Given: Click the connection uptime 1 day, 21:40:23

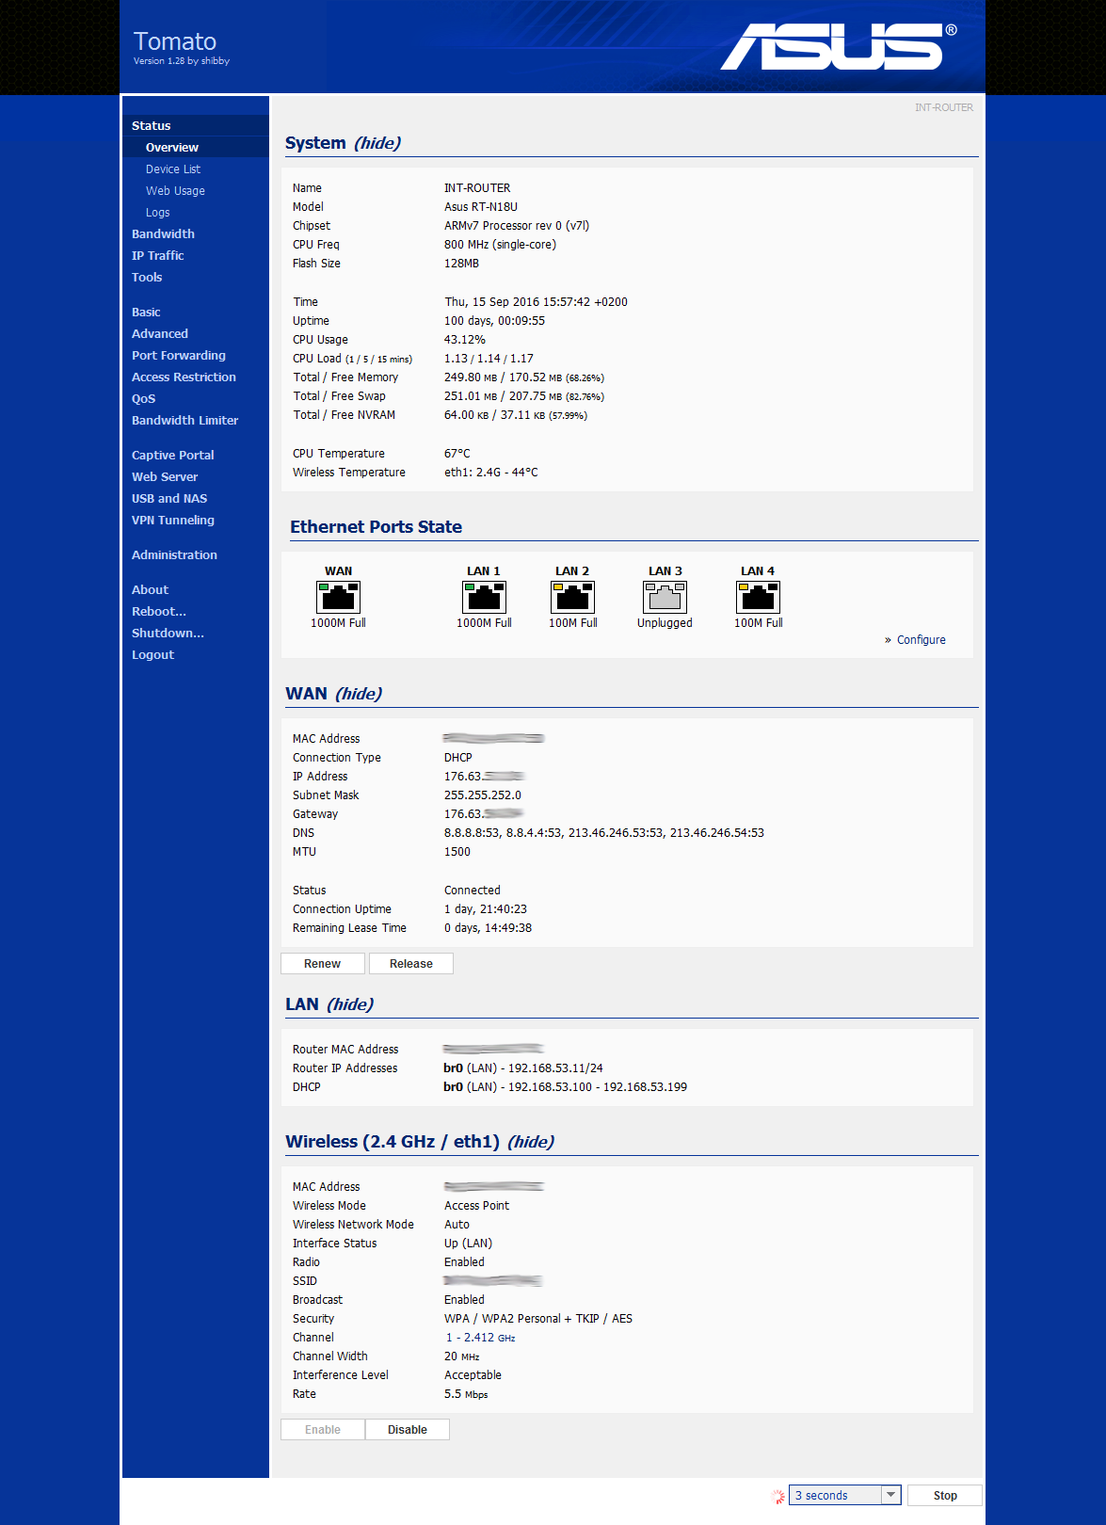Looking at the screenshot, I should 486,909.
